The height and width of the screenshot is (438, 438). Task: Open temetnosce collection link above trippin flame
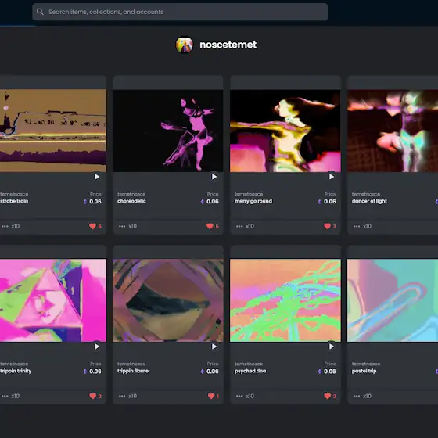tap(131, 364)
